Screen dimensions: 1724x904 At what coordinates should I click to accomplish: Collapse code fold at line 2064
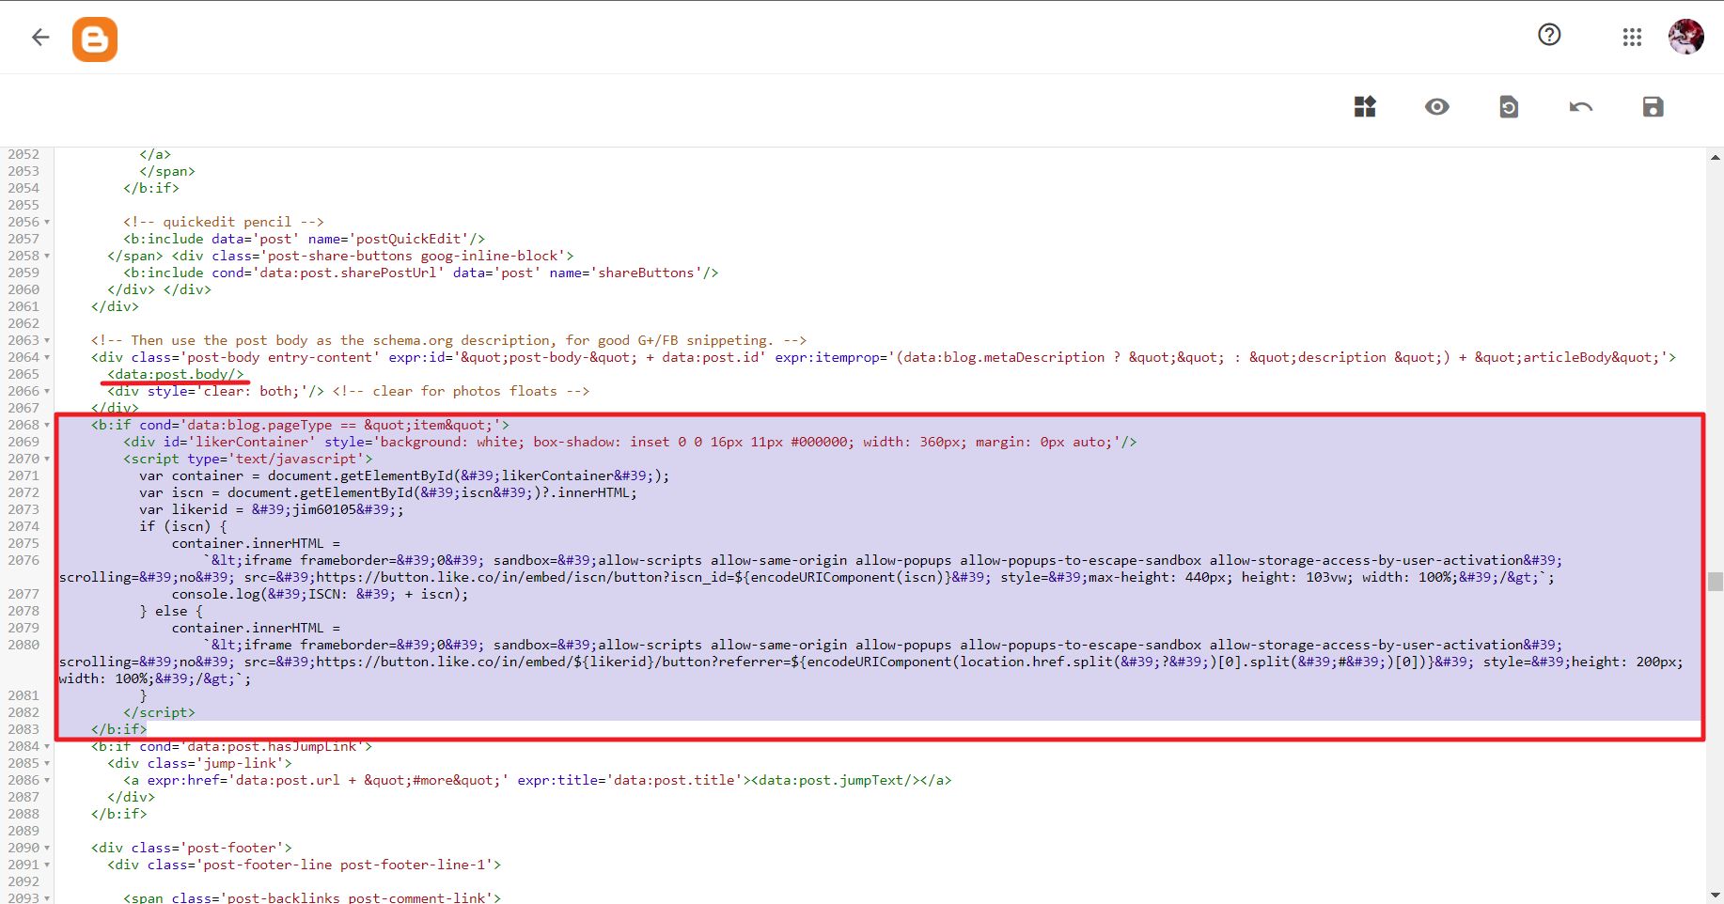[x=47, y=358]
